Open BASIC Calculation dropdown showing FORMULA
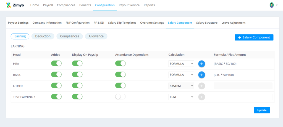Viewport: 283px width, 127px height. [x=181, y=75]
